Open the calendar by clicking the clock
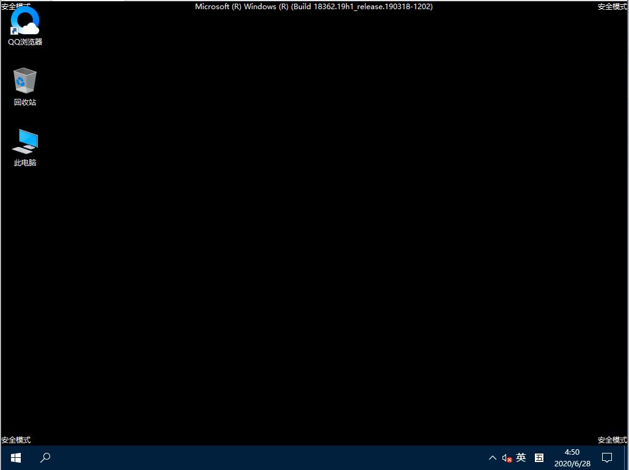629x470 pixels. (x=572, y=452)
